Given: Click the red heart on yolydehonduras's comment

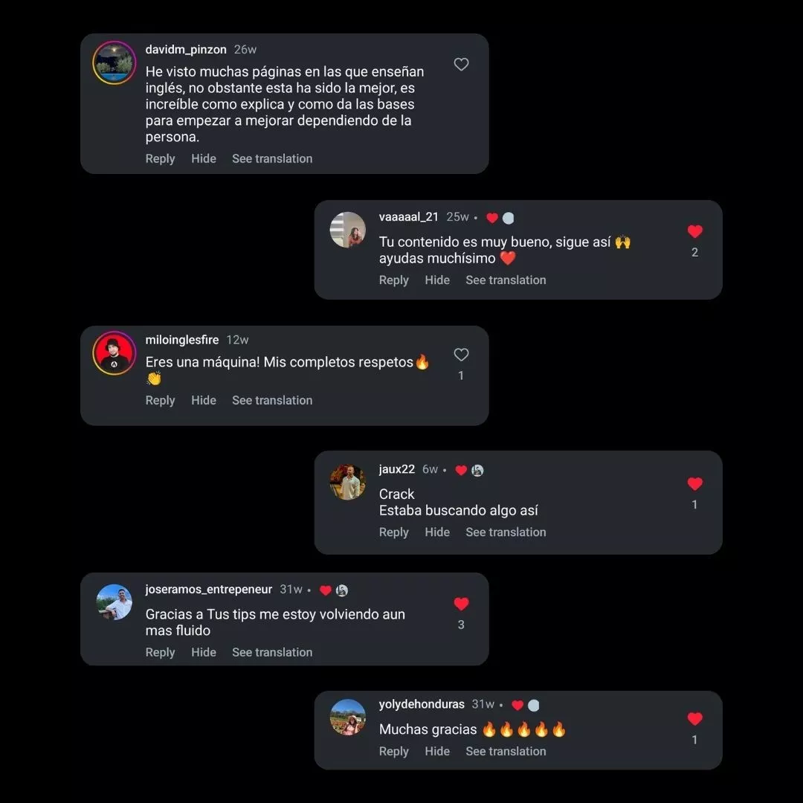Looking at the screenshot, I should (x=694, y=718).
